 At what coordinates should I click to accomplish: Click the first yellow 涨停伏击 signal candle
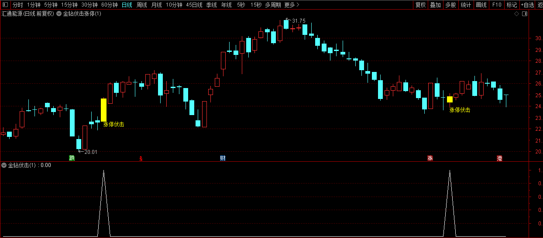coord(103,110)
